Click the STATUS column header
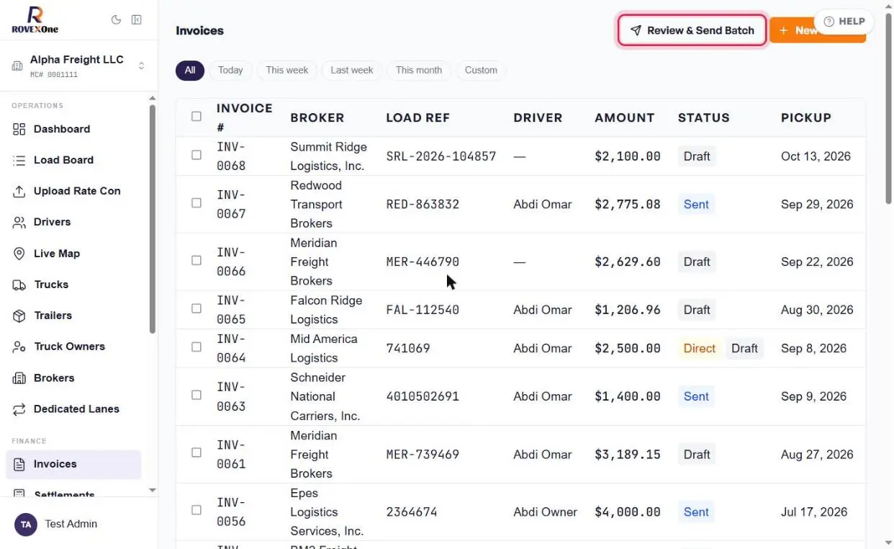The image size is (894, 549). point(704,117)
